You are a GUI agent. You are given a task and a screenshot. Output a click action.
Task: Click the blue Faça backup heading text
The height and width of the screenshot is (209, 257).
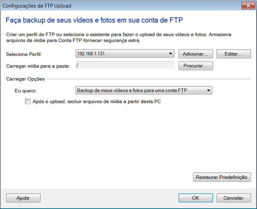tap(96, 20)
